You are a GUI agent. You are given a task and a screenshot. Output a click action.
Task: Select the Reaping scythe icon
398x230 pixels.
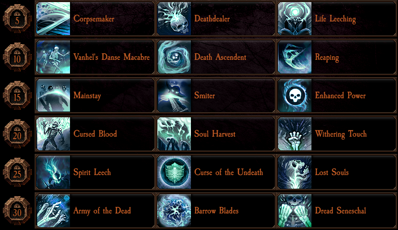coord(295,57)
